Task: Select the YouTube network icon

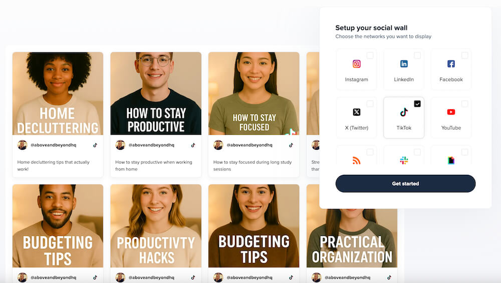Action: point(451,112)
